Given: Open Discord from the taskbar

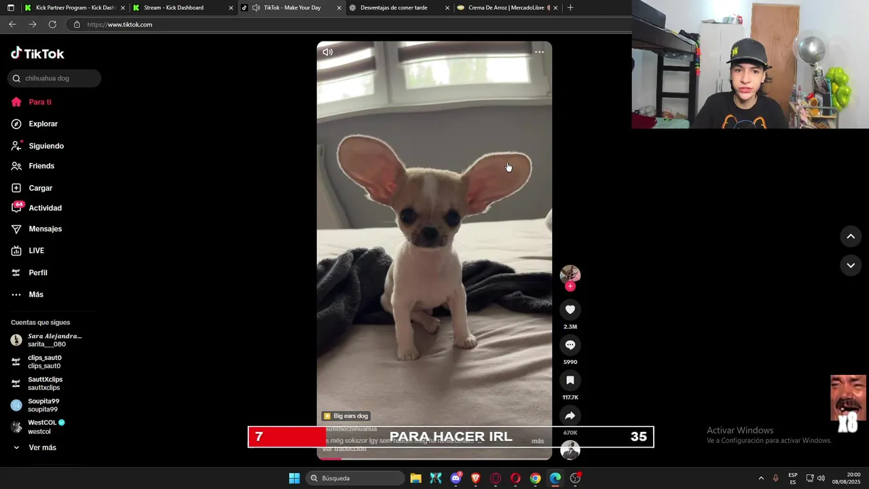Looking at the screenshot, I should pos(456,478).
